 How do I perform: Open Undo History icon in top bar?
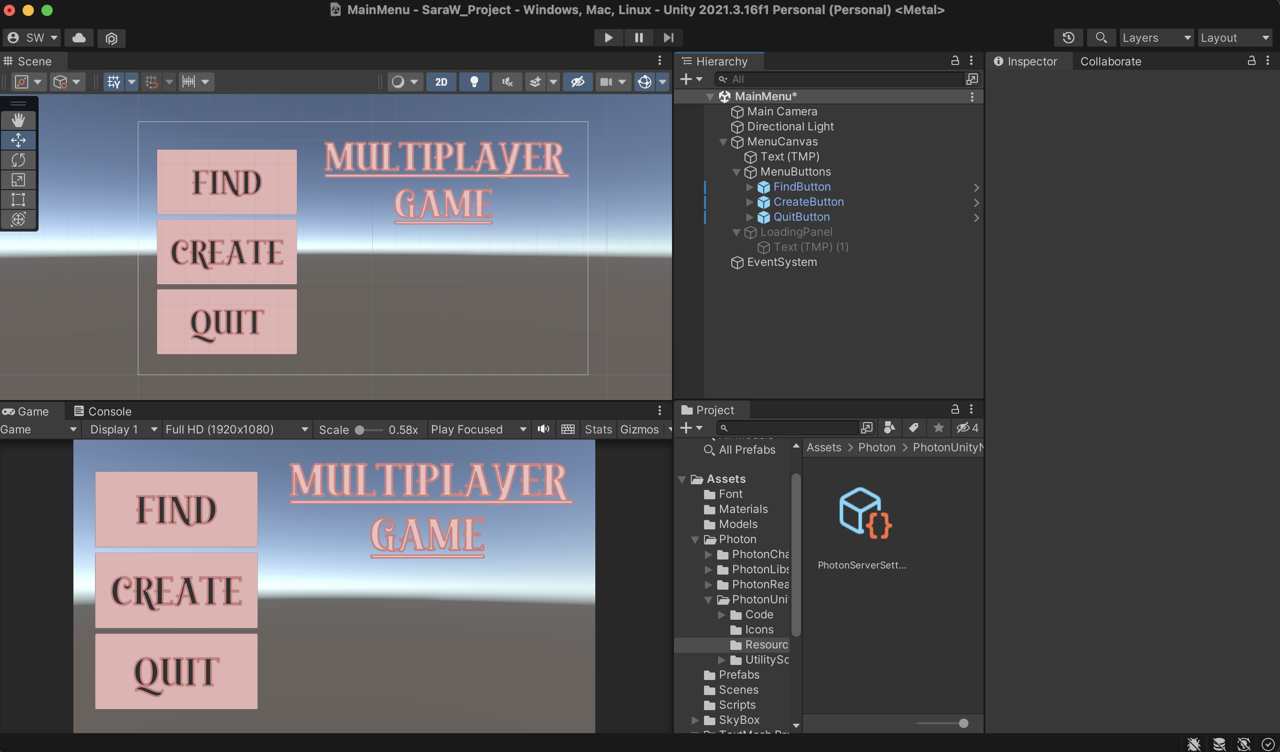1068,38
